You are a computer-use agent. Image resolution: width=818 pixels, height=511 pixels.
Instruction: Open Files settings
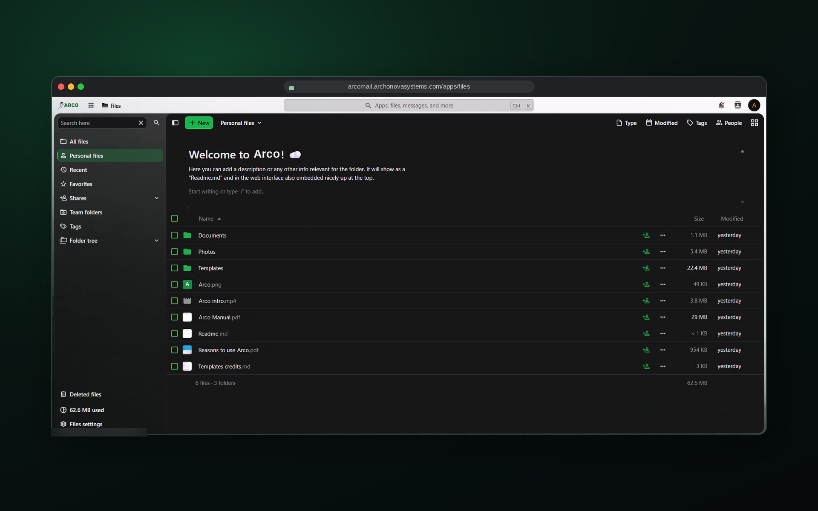tap(109, 424)
